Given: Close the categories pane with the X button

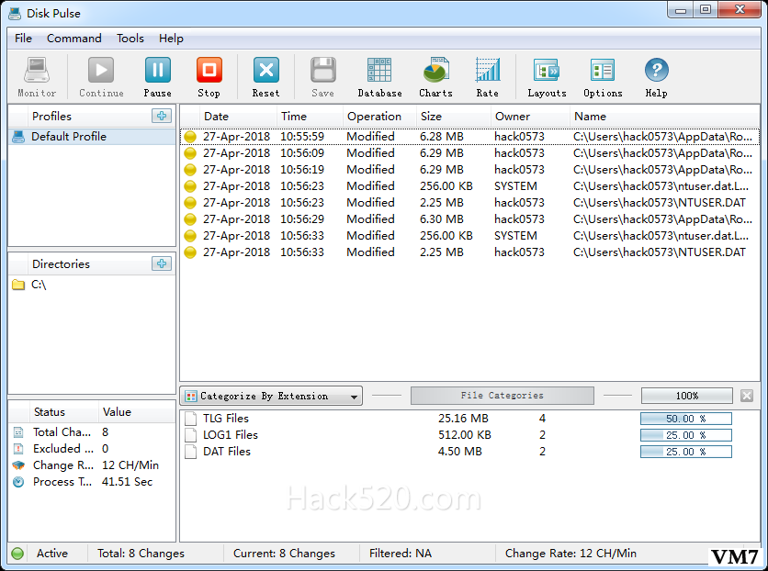Looking at the screenshot, I should pyautogui.click(x=747, y=396).
